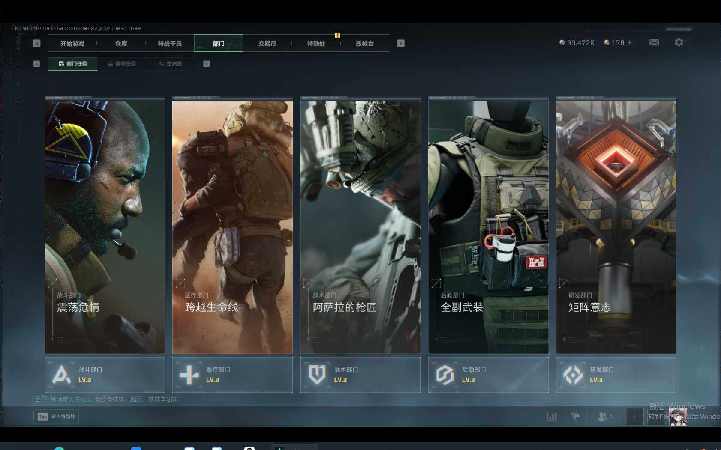Switch to the 军需处 sub-tab
The width and height of the screenshot is (721, 450).
pos(171,64)
